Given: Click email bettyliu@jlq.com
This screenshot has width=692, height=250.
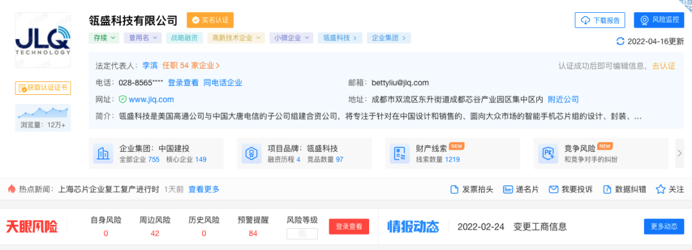Looking at the screenshot, I should coord(400,83).
